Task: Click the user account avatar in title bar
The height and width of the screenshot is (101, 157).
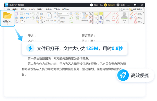Action: [92, 5]
